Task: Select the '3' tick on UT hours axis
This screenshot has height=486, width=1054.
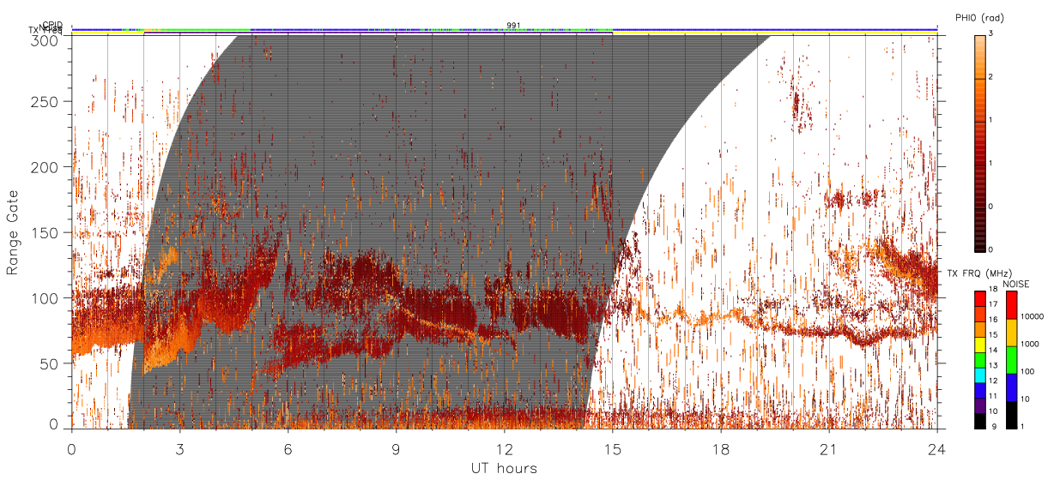Action: tap(179, 448)
